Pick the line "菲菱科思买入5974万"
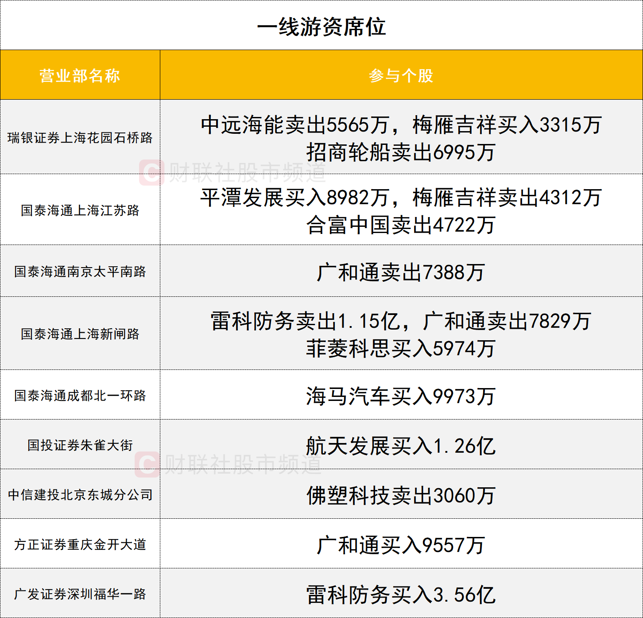The height and width of the screenshot is (618, 643). coord(401,349)
